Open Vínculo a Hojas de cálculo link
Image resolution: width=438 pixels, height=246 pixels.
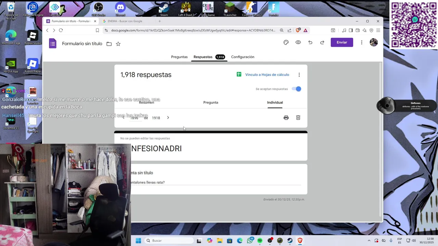(x=267, y=74)
